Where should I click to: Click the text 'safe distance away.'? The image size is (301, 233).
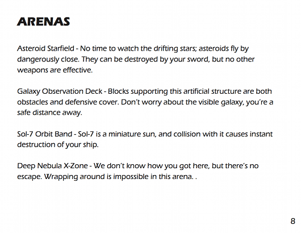tap(50, 113)
